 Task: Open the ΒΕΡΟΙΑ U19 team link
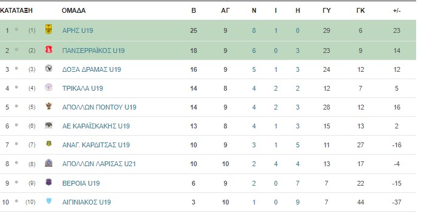[x=81, y=183]
